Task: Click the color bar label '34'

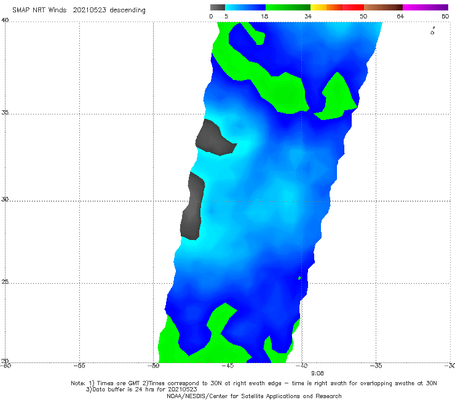Action: pos(308,16)
